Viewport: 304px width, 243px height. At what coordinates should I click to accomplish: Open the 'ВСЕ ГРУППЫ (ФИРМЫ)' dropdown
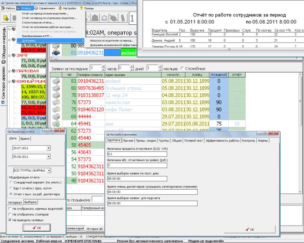pos(49,171)
